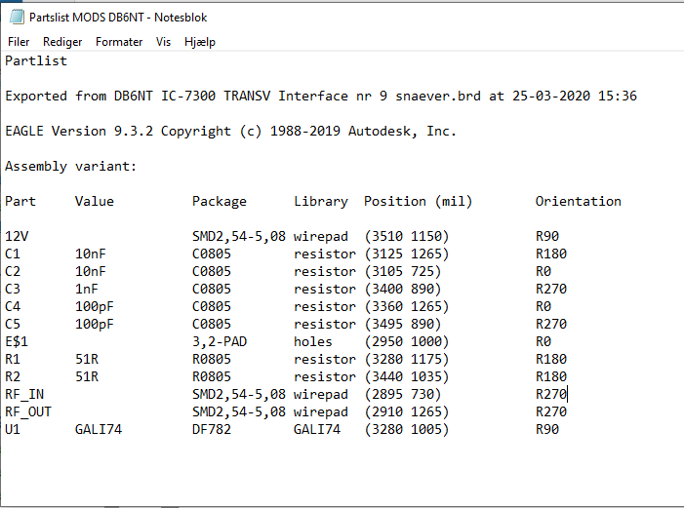Open the Vis menu

tap(163, 42)
